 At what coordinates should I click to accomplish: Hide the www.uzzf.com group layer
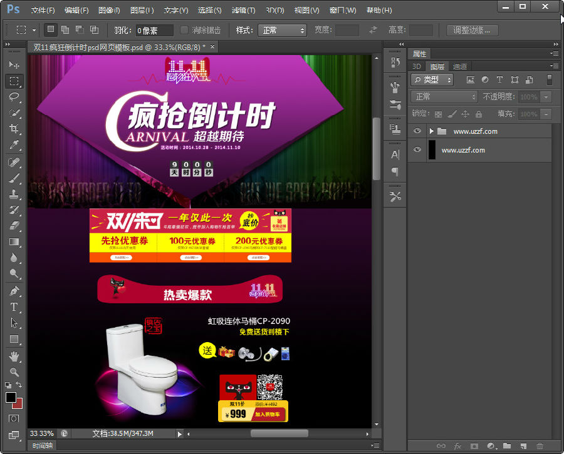pos(417,131)
